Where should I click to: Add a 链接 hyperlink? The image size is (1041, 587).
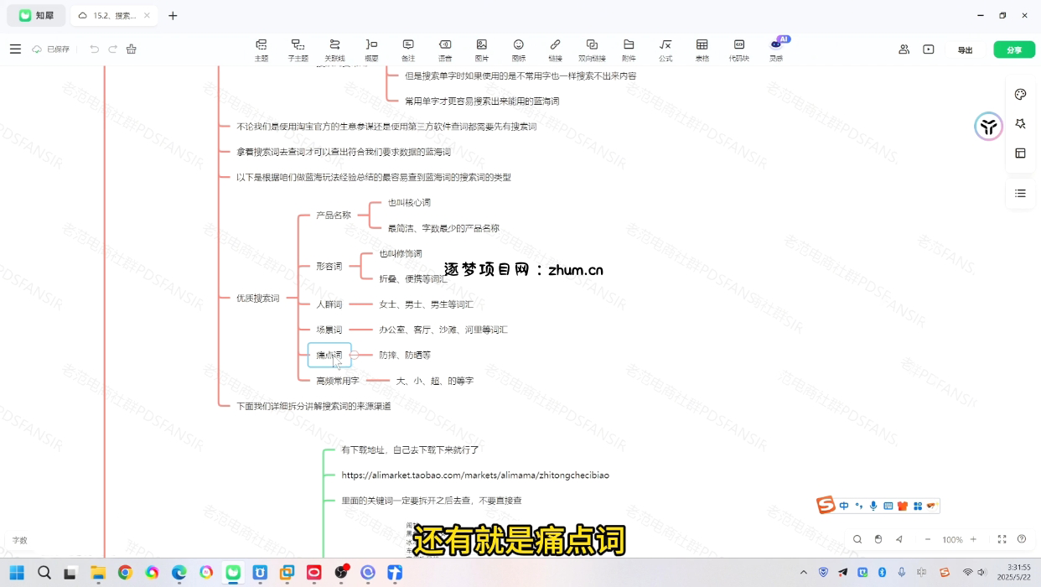point(555,50)
